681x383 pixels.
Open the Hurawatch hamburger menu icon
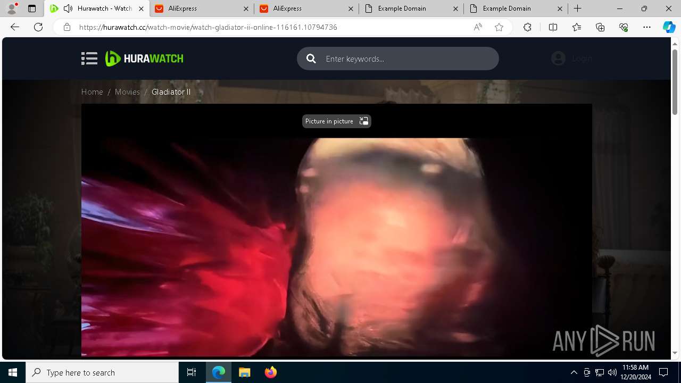(89, 59)
